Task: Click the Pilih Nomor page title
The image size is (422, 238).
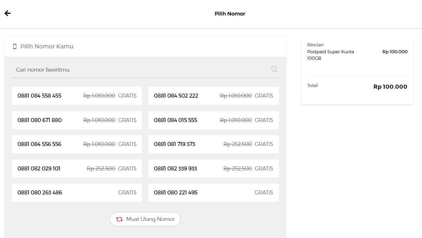Action: (x=230, y=14)
